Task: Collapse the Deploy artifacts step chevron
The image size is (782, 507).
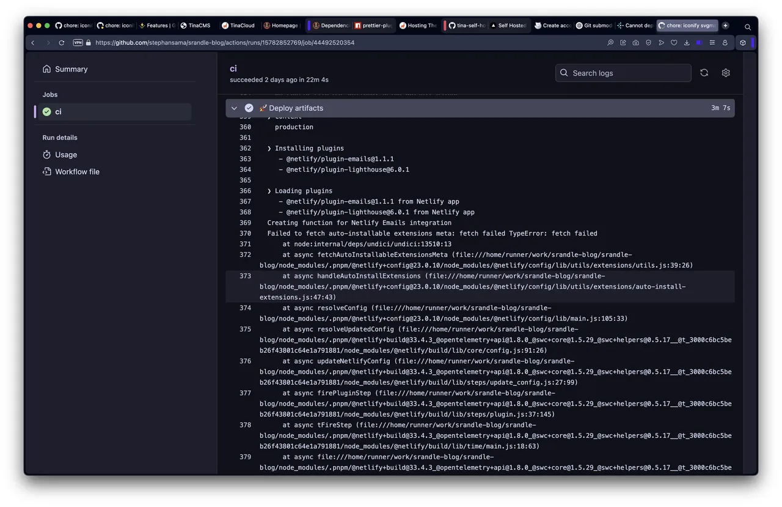Action: tap(234, 108)
